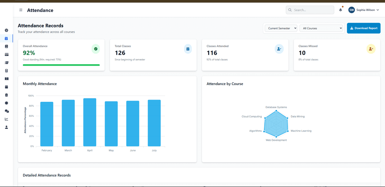Open the line chart analytics sidebar icon
The image size is (385, 187).
pyautogui.click(x=7, y=119)
